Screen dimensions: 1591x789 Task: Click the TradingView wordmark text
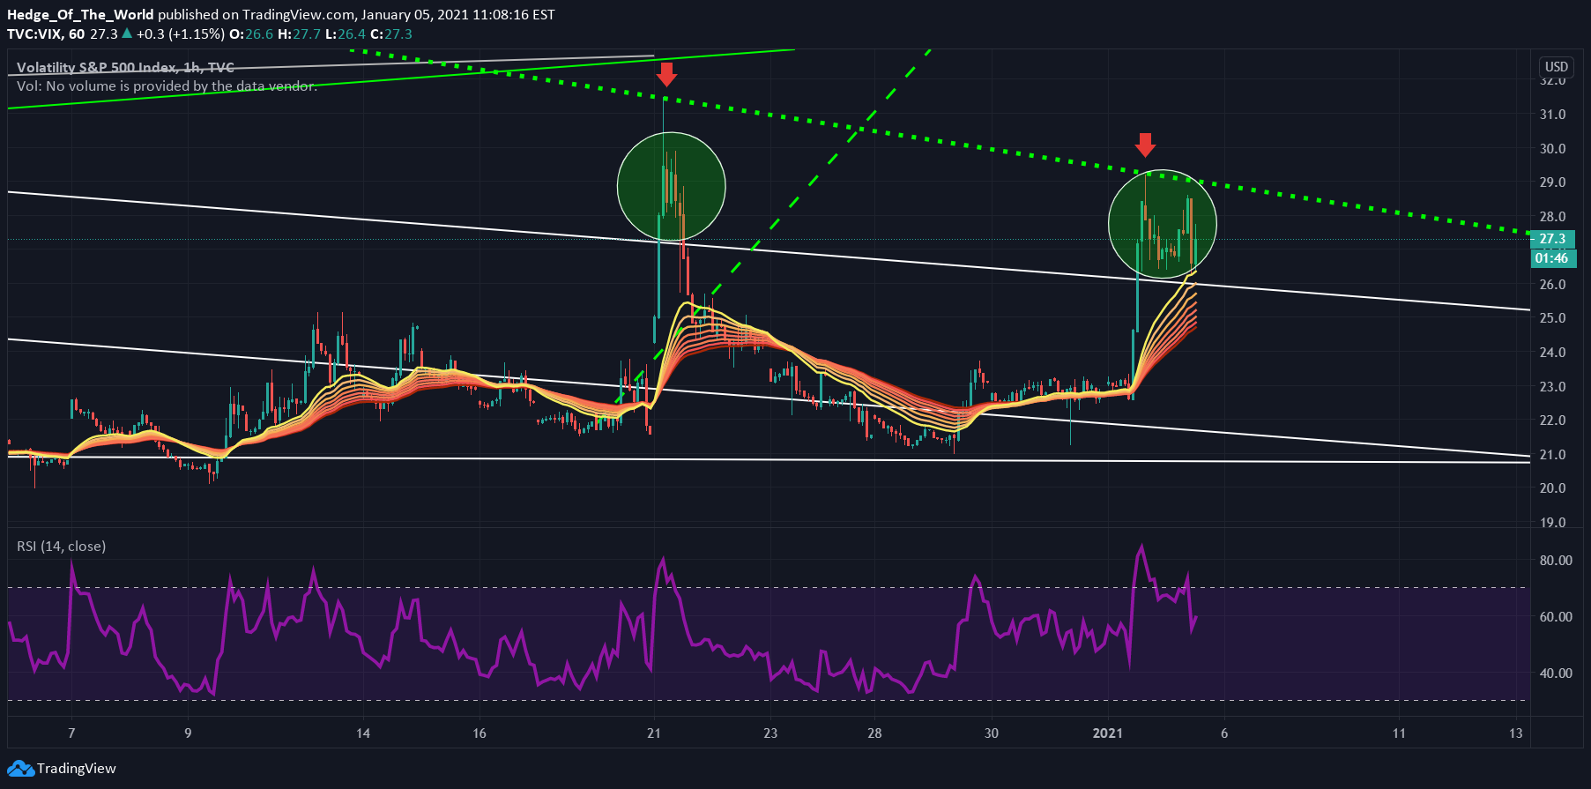[x=77, y=769]
